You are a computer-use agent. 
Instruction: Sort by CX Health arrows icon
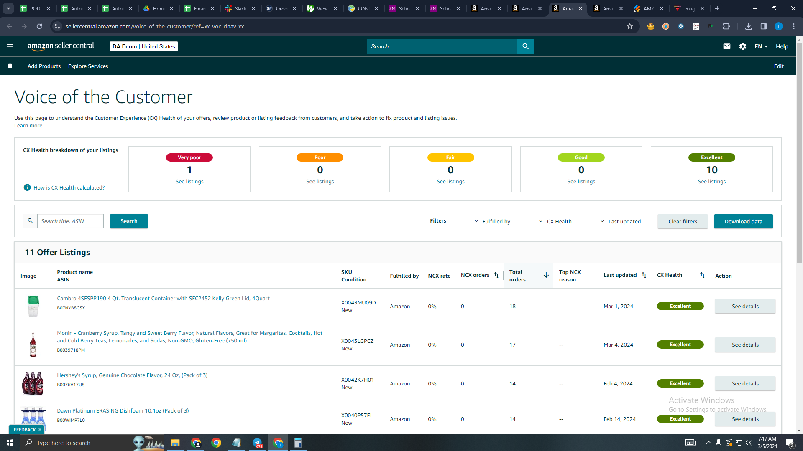[x=702, y=275]
